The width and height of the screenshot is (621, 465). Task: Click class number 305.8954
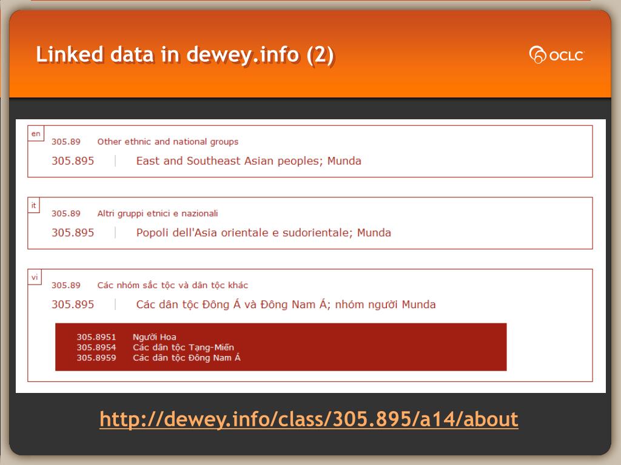tap(96, 347)
